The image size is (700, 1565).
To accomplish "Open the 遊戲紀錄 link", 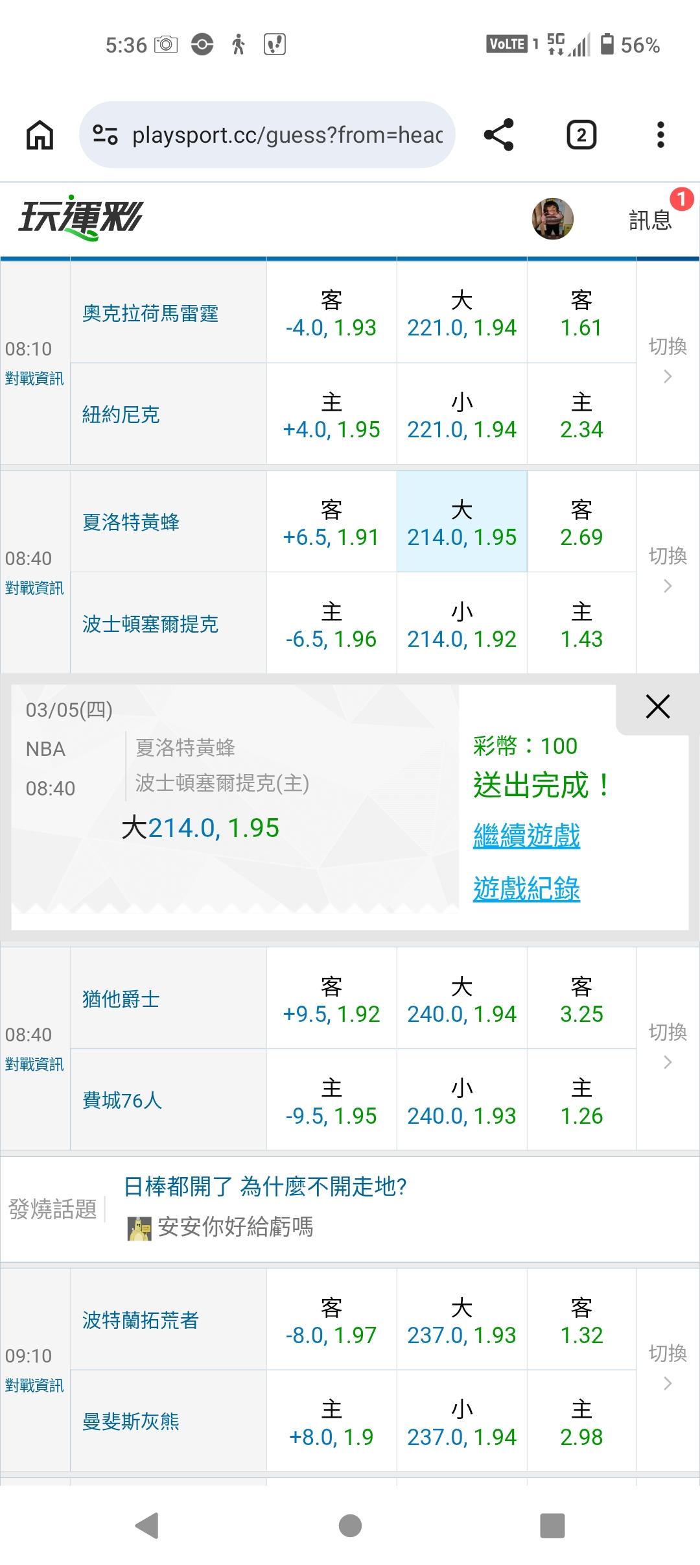I will [x=526, y=889].
